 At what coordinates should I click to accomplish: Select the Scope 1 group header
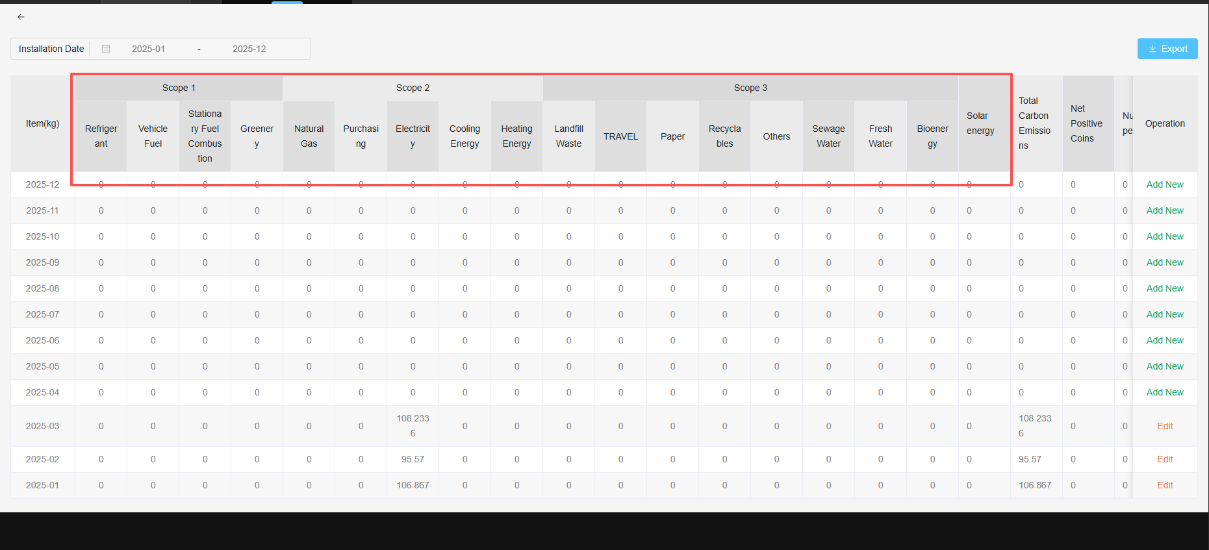pyautogui.click(x=179, y=88)
